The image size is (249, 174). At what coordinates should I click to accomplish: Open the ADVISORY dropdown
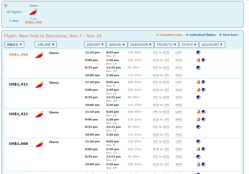[212, 45]
